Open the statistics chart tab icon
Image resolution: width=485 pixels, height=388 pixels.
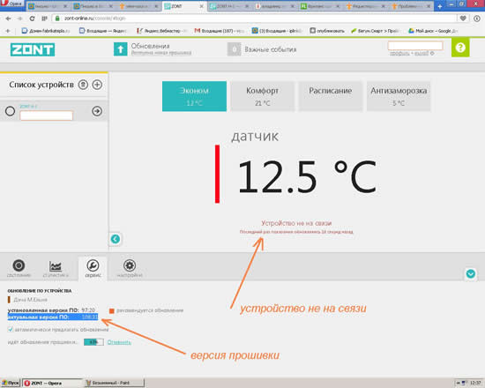pos(56,268)
